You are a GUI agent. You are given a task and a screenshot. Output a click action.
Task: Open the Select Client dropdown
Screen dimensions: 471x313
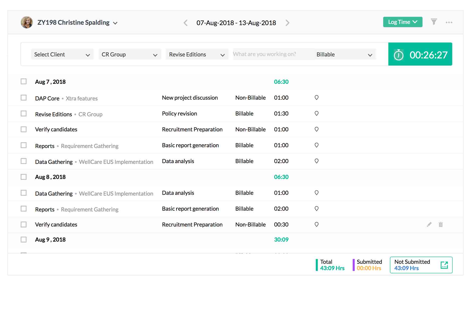[62, 54]
